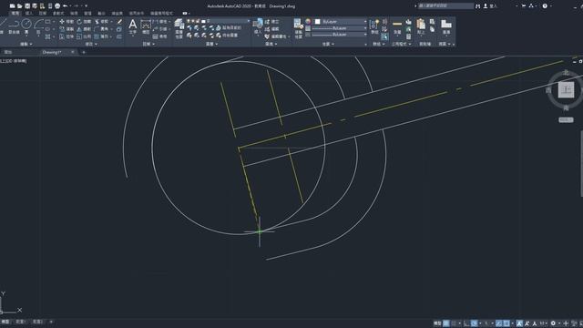Select the Hatch tool icon

click(x=47, y=36)
